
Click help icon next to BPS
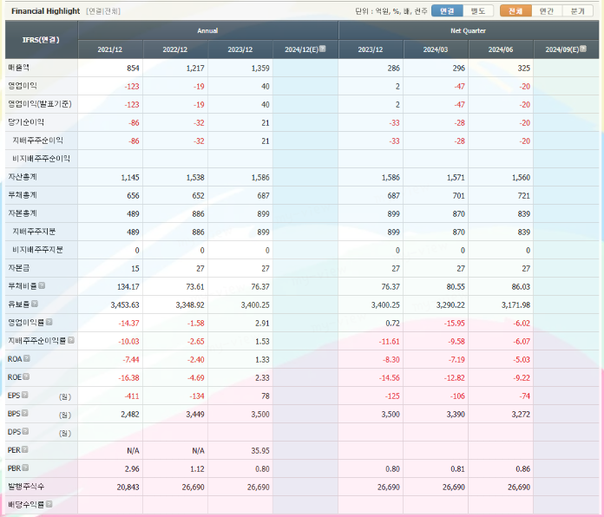tap(24, 413)
